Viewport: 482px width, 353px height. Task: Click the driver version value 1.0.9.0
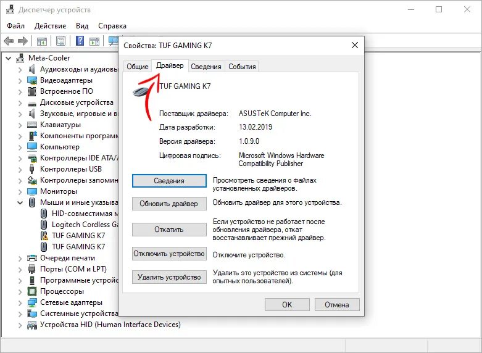(x=249, y=141)
